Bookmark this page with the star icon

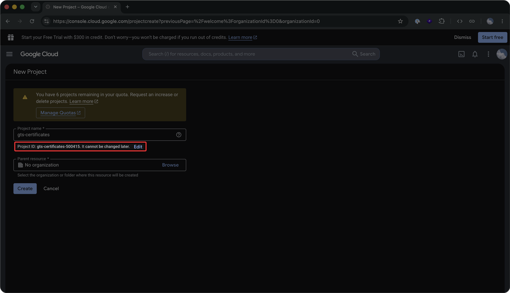400,21
